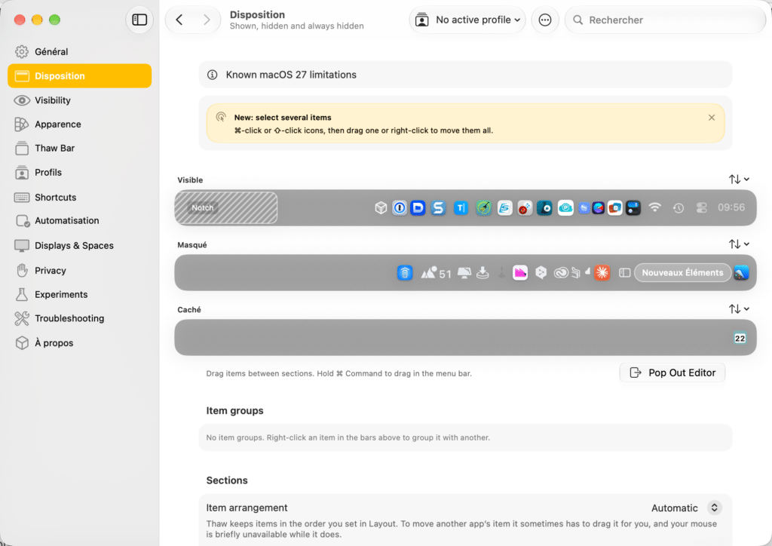Open Displays & Spaces settings
This screenshot has width=772, height=546.
(80, 245)
